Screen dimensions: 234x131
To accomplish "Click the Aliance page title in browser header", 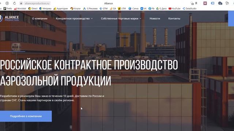I will point(109,3).
